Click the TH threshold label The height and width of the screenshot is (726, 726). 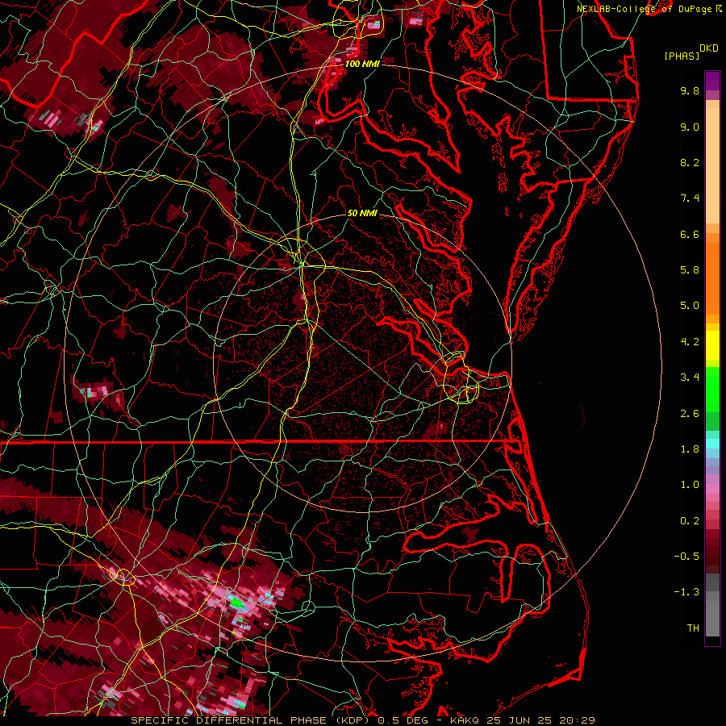pyautogui.click(x=693, y=628)
